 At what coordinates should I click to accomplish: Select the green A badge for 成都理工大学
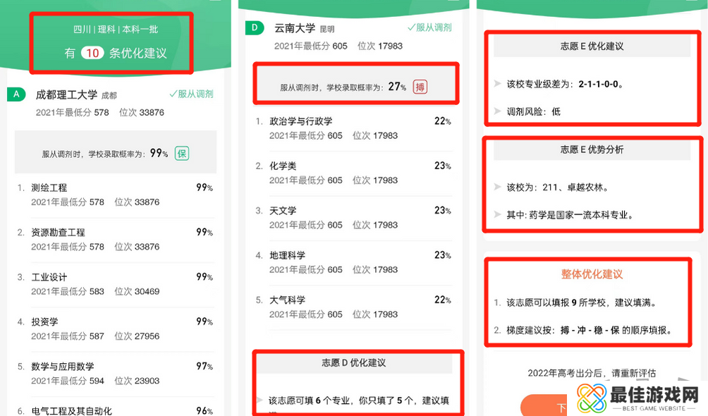pyautogui.click(x=16, y=94)
